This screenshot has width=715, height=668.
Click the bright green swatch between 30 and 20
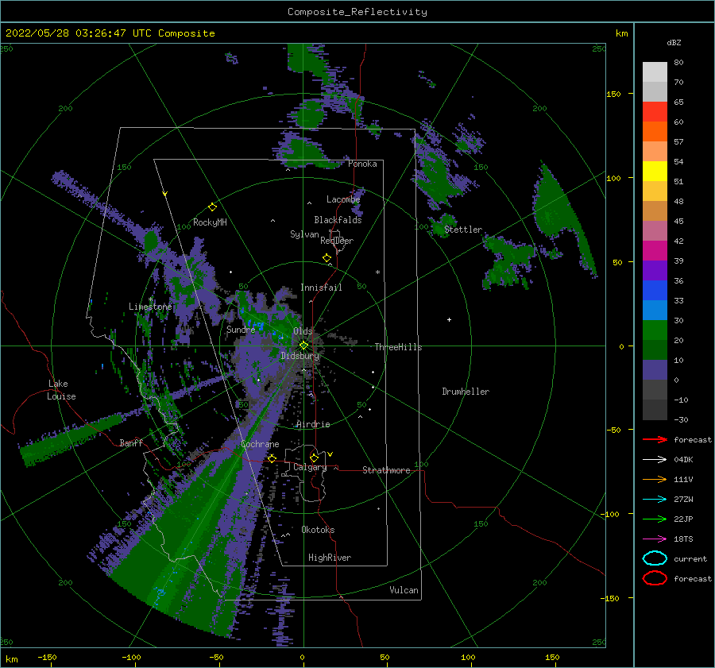[x=655, y=330]
